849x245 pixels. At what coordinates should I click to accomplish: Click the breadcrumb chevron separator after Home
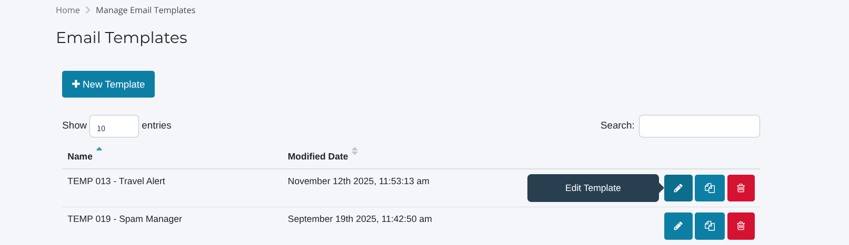(88, 10)
